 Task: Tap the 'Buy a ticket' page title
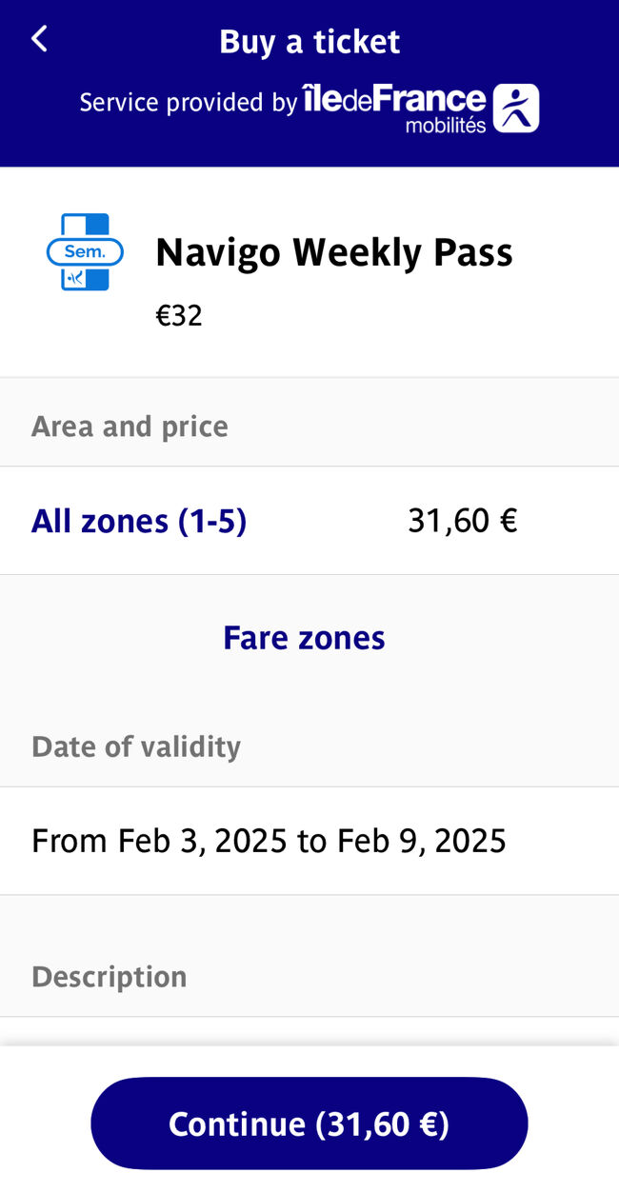309,42
